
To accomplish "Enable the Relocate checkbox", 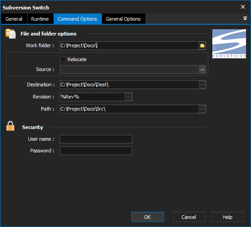I will pos(63,59).
